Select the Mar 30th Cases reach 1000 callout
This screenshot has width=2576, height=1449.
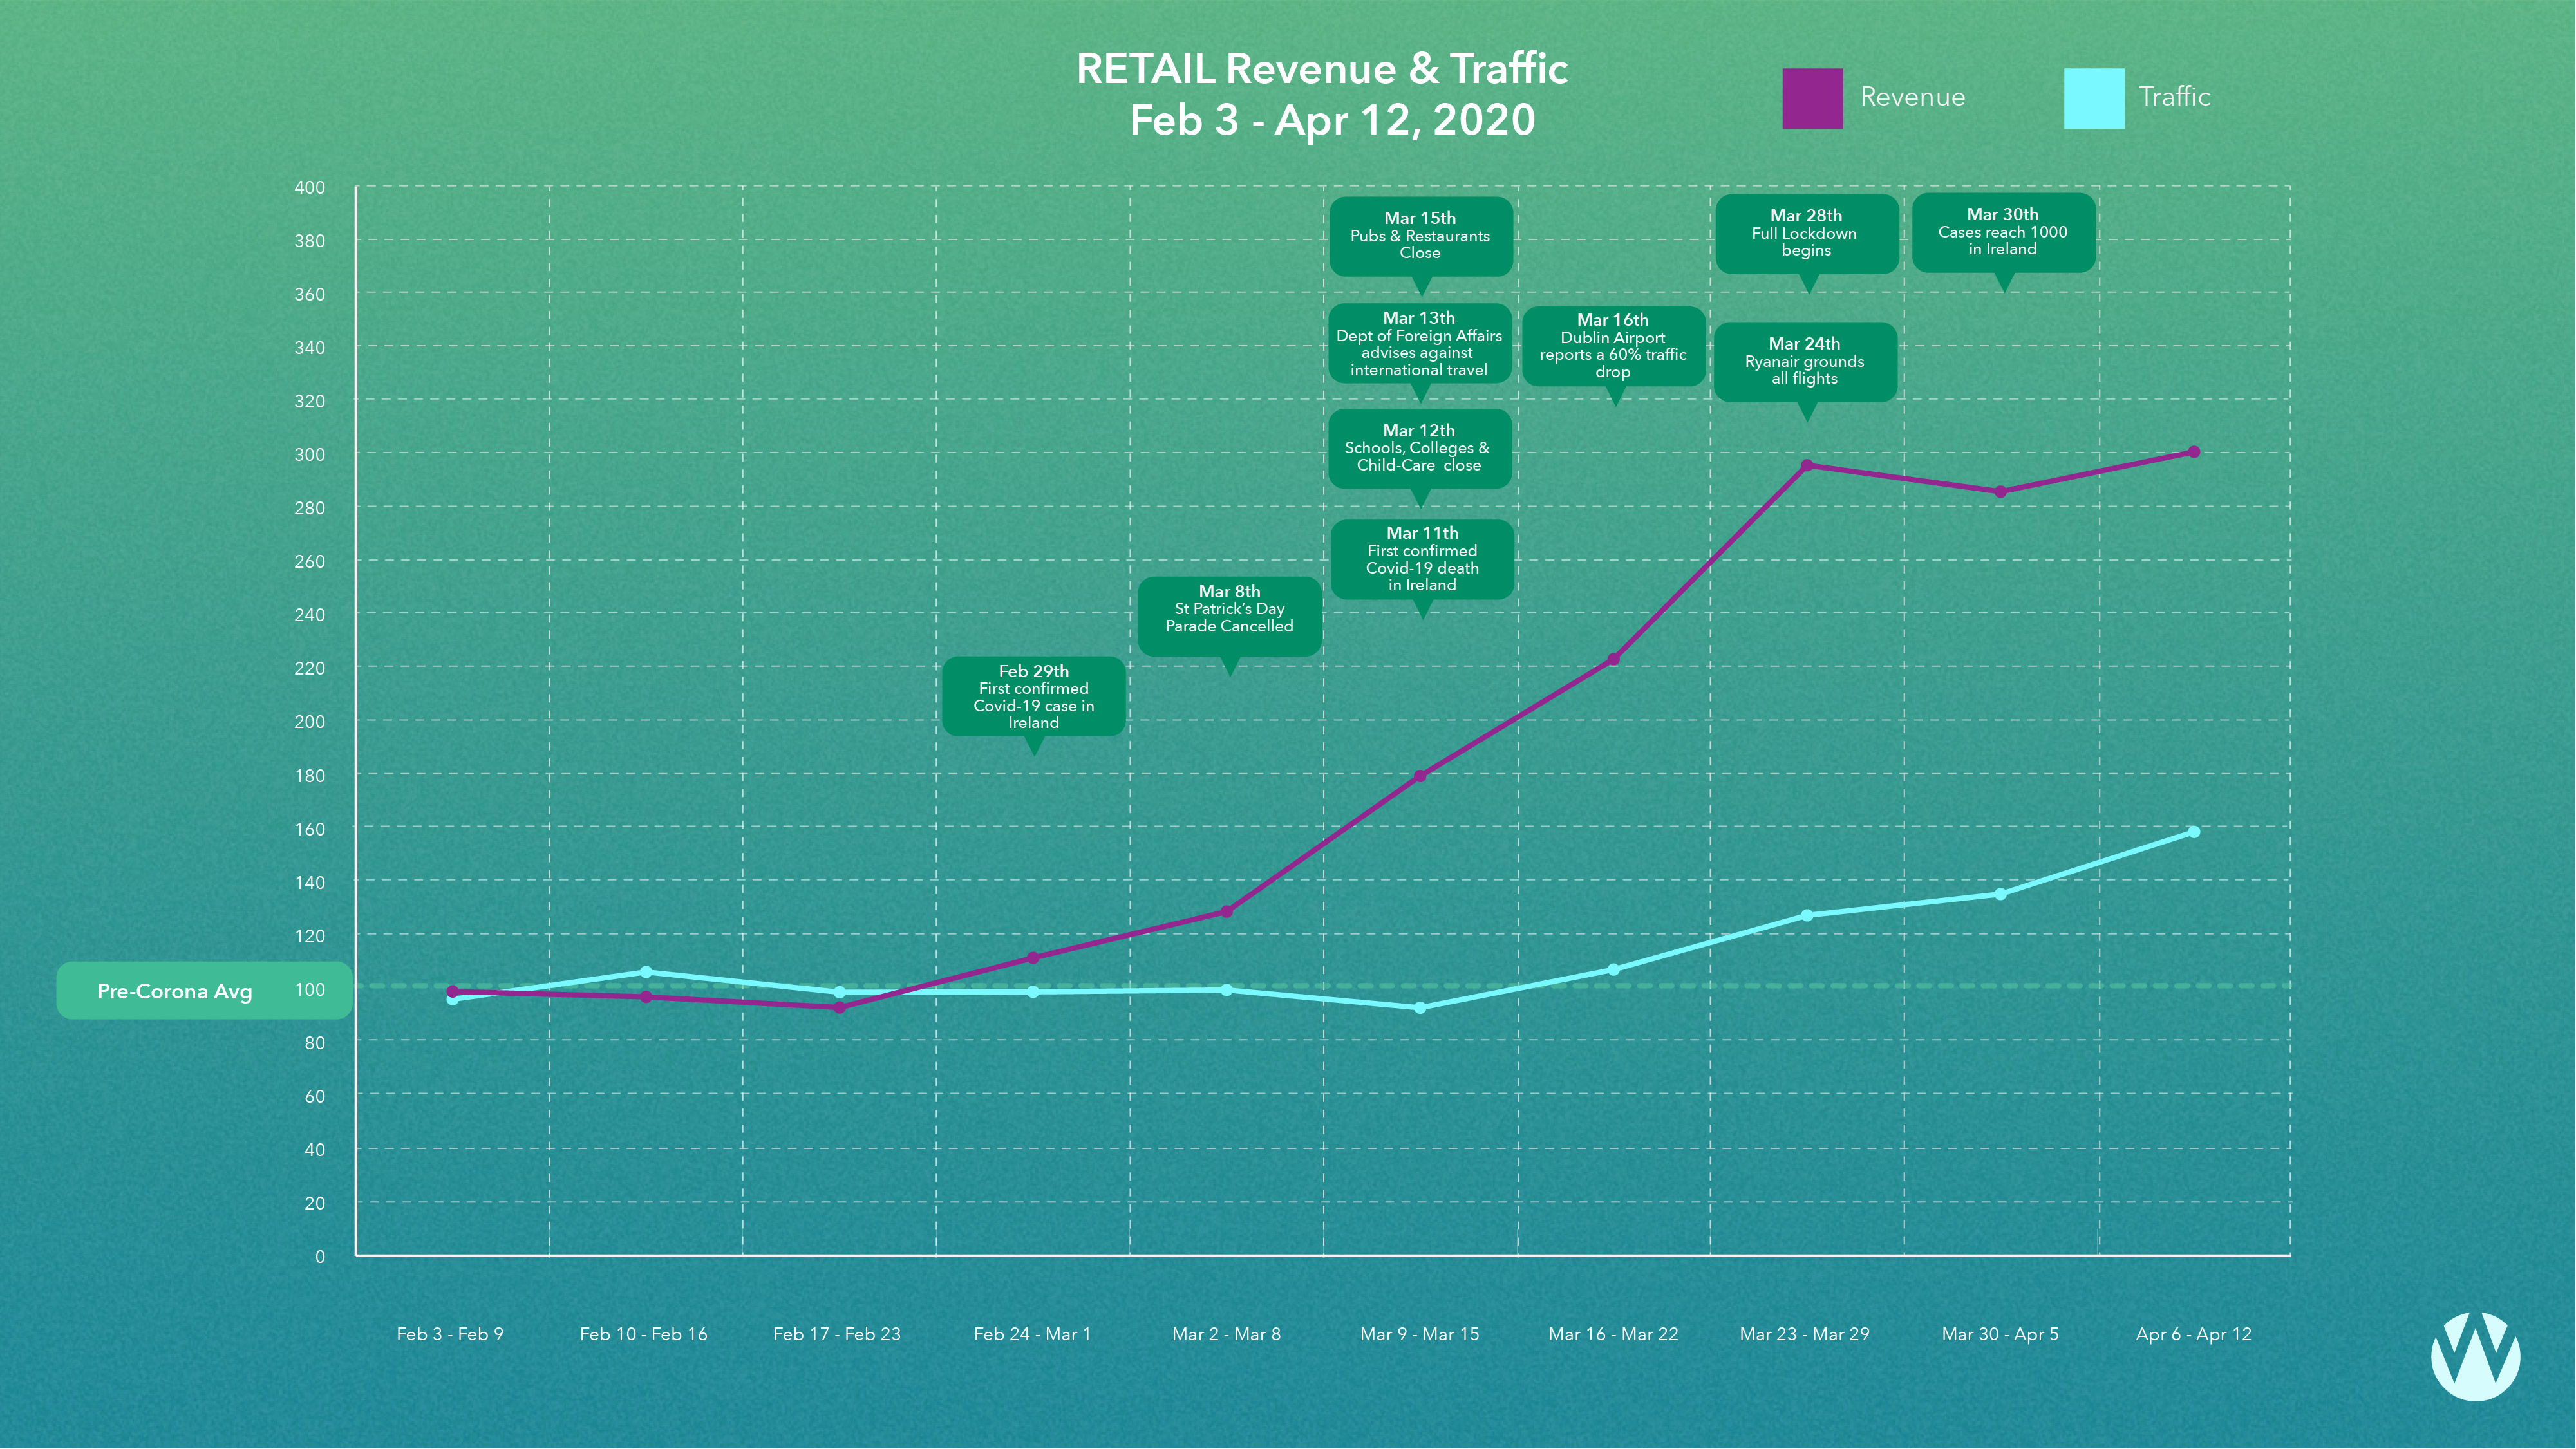point(2003,232)
